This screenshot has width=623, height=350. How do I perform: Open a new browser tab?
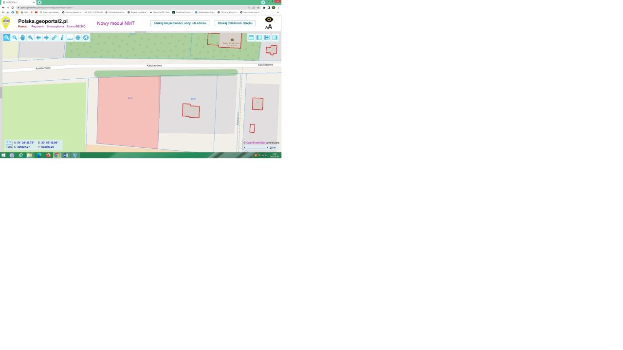pos(39,2)
